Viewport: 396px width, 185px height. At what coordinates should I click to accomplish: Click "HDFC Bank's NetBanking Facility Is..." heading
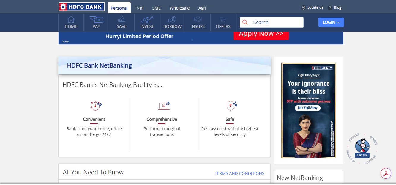(112, 85)
